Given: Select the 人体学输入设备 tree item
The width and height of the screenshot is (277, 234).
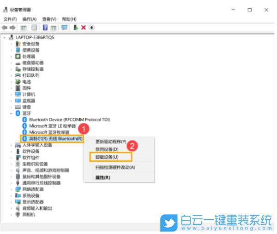Looking at the screenshot, I should click(37, 145).
